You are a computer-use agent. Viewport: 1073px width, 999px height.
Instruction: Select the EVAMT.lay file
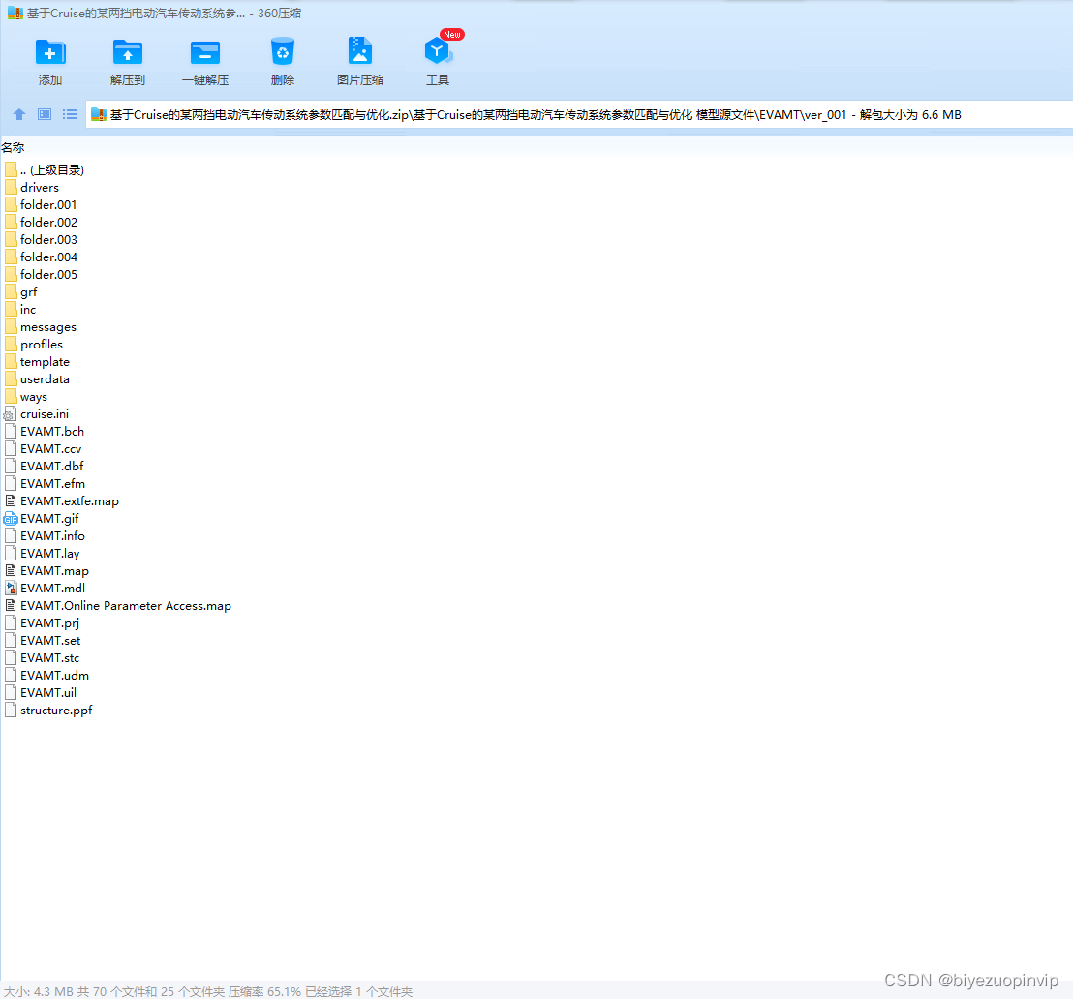click(x=42, y=554)
